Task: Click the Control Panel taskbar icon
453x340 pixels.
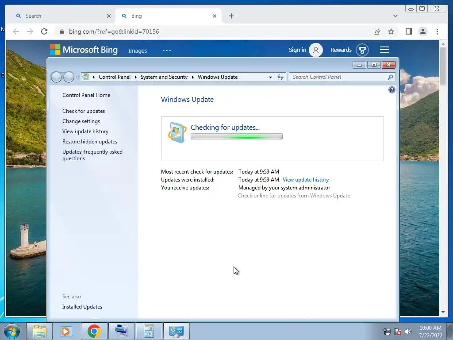Action: [176, 331]
